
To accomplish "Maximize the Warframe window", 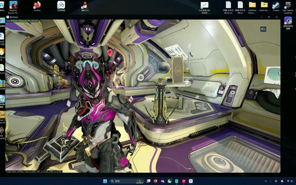I will pos(269,17).
